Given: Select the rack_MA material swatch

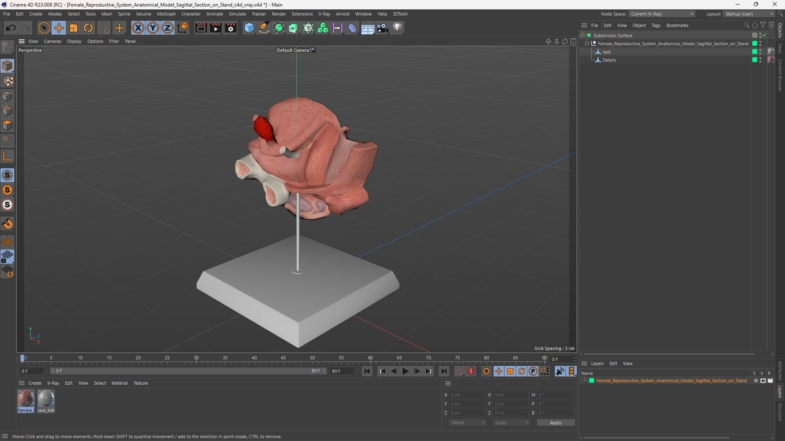Looking at the screenshot, I should [46, 401].
